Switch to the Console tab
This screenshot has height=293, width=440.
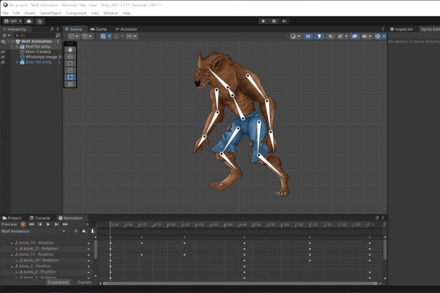click(x=40, y=218)
